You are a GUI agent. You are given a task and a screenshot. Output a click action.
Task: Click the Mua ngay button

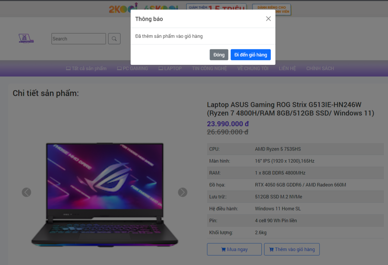click(x=234, y=249)
